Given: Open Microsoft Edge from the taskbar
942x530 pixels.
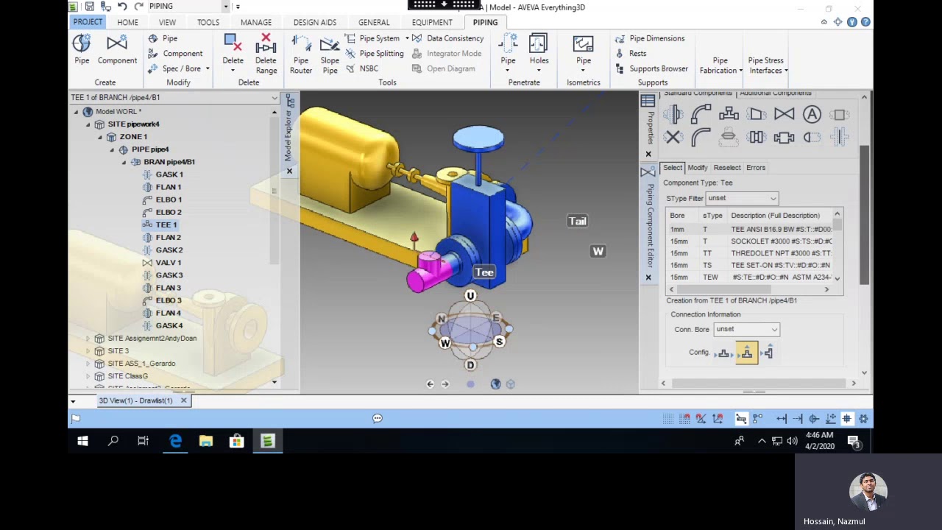Looking at the screenshot, I should point(175,441).
